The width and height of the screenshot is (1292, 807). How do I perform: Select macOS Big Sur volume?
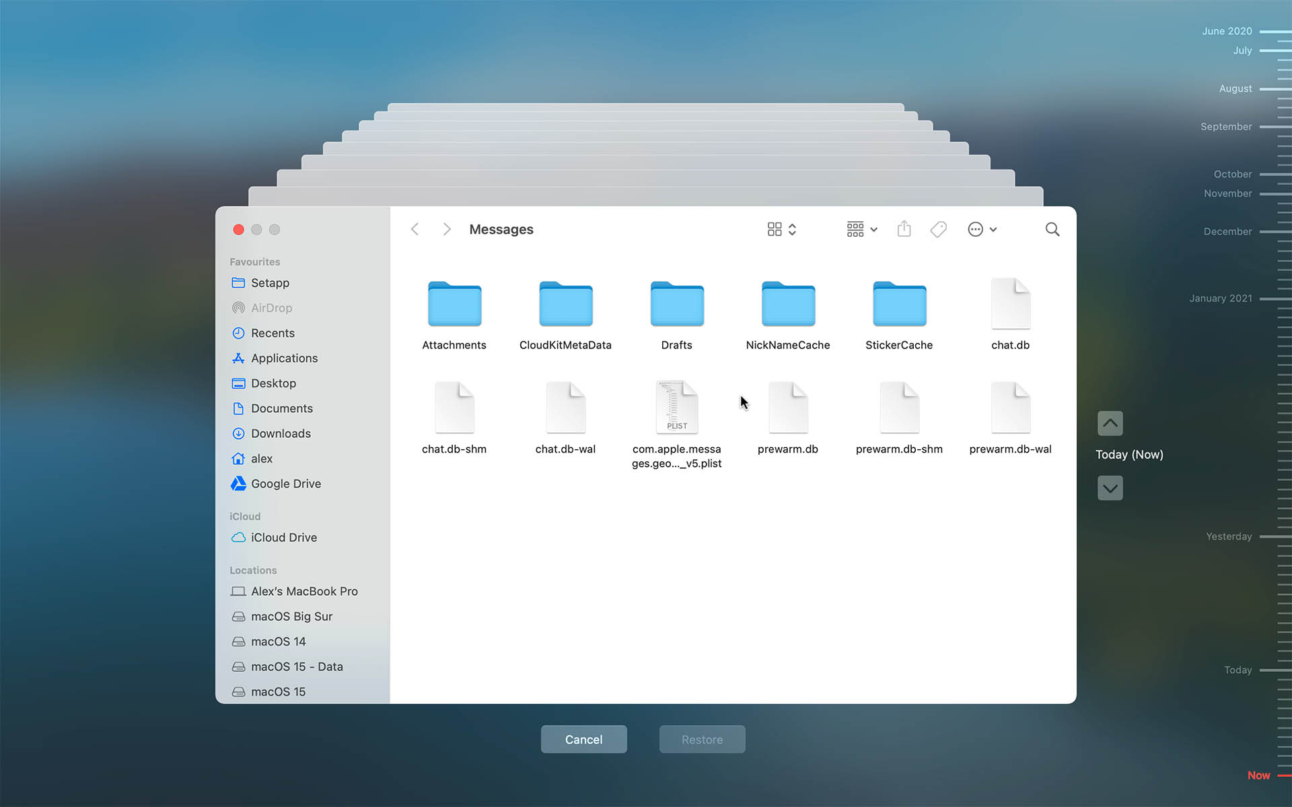pos(292,617)
